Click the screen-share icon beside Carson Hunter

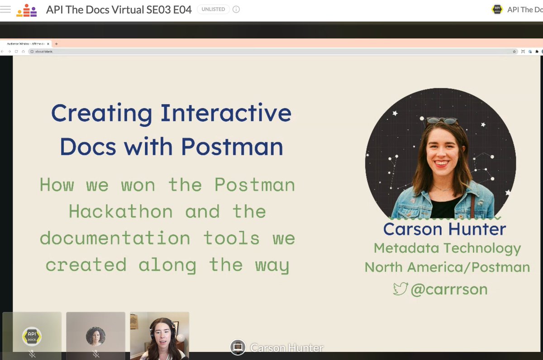coord(238,347)
